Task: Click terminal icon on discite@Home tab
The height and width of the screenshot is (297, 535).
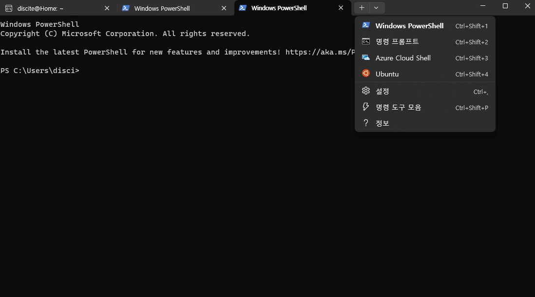Action: tap(9, 8)
